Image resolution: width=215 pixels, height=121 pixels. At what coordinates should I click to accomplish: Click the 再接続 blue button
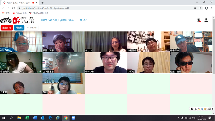(x=19, y=28)
